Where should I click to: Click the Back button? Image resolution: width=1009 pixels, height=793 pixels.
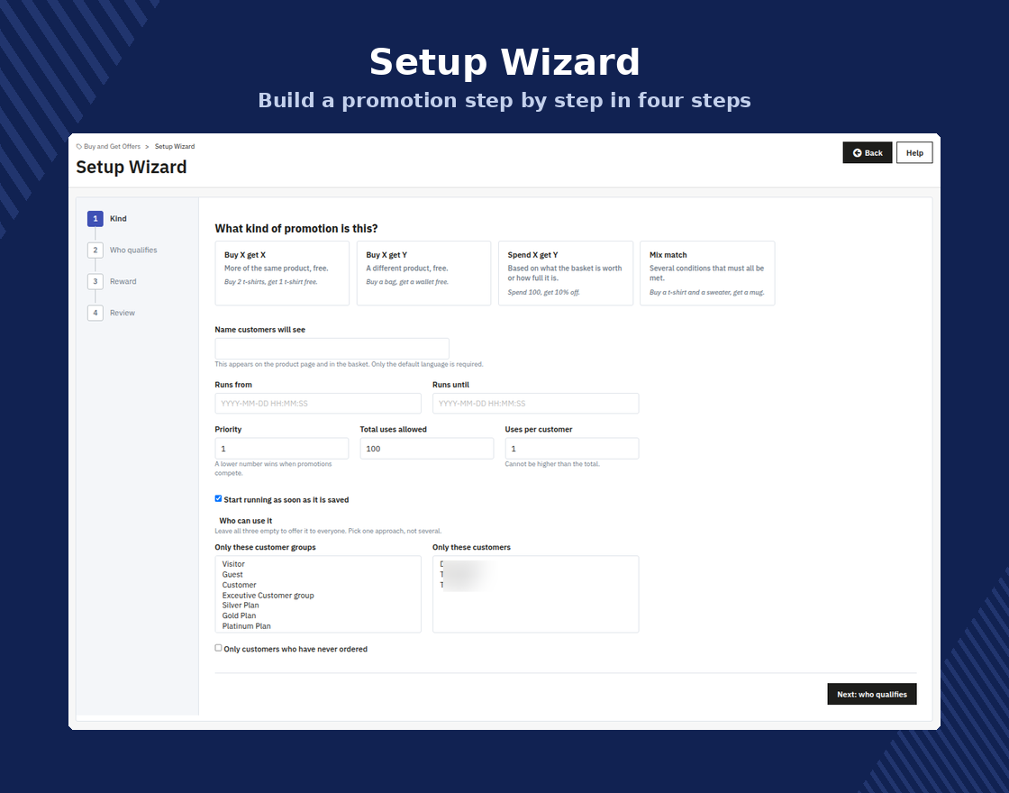click(x=867, y=152)
